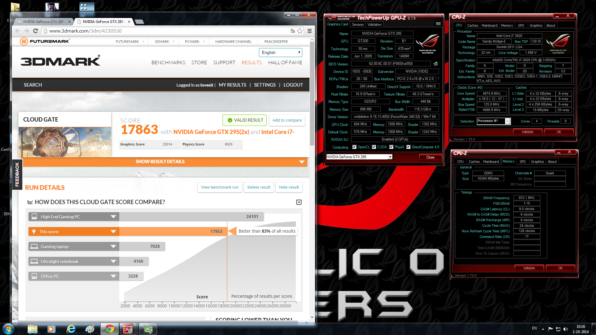596x335 pixels.
Task: Switch to ROG CPU-Z taskbar item
Action: pyautogui.click(x=128, y=329)
